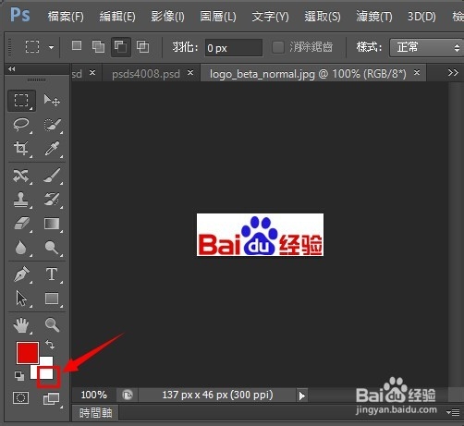The image size is (464, 426).
Task: Open the timeline panel options menu
Action: (x=453, y=412)
